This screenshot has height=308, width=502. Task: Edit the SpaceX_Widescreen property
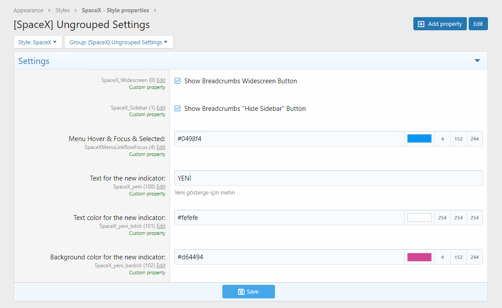(x=161, y=81)
